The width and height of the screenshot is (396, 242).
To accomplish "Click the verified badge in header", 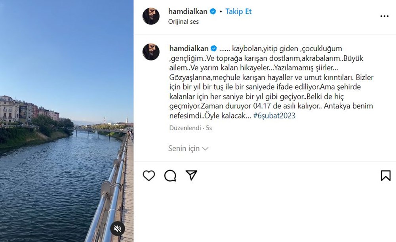I will [213, 11].
